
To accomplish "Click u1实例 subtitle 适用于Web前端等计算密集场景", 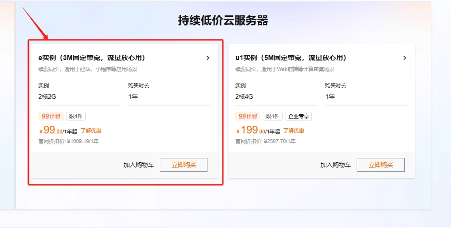I will point(285,69).
